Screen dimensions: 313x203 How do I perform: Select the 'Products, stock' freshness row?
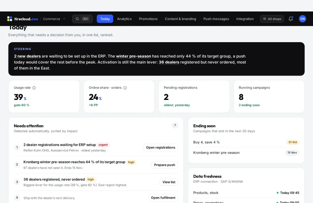(x=246, y=193)
